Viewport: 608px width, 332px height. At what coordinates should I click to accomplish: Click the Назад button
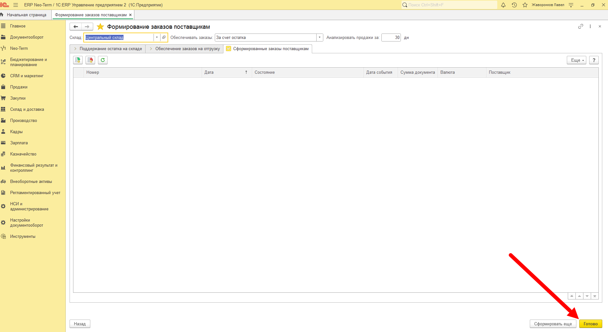pyautogui.click(x=80, y=324)
